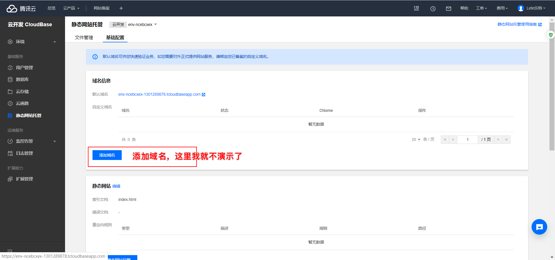Open the 云产品 dropdown menu
This screenshot has height=260, width=555.
point(71,8)
